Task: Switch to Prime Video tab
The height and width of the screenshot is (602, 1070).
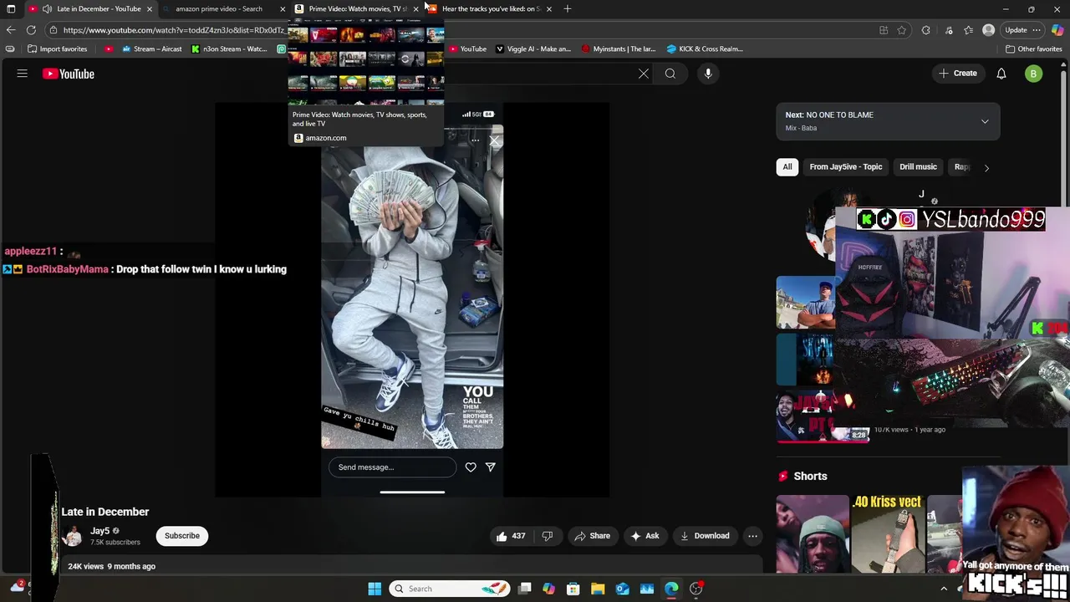Action: click(355, 8)
